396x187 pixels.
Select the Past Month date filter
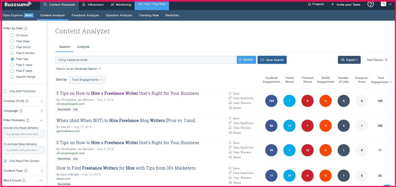12,47
